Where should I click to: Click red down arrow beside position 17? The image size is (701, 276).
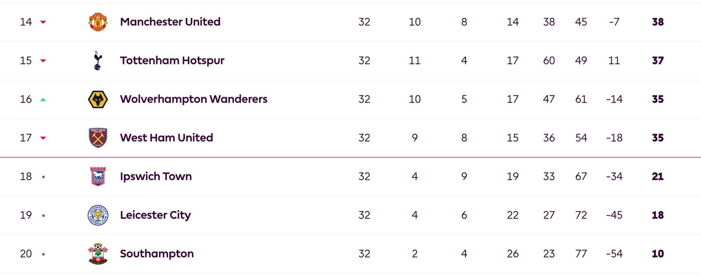point(43,138)
